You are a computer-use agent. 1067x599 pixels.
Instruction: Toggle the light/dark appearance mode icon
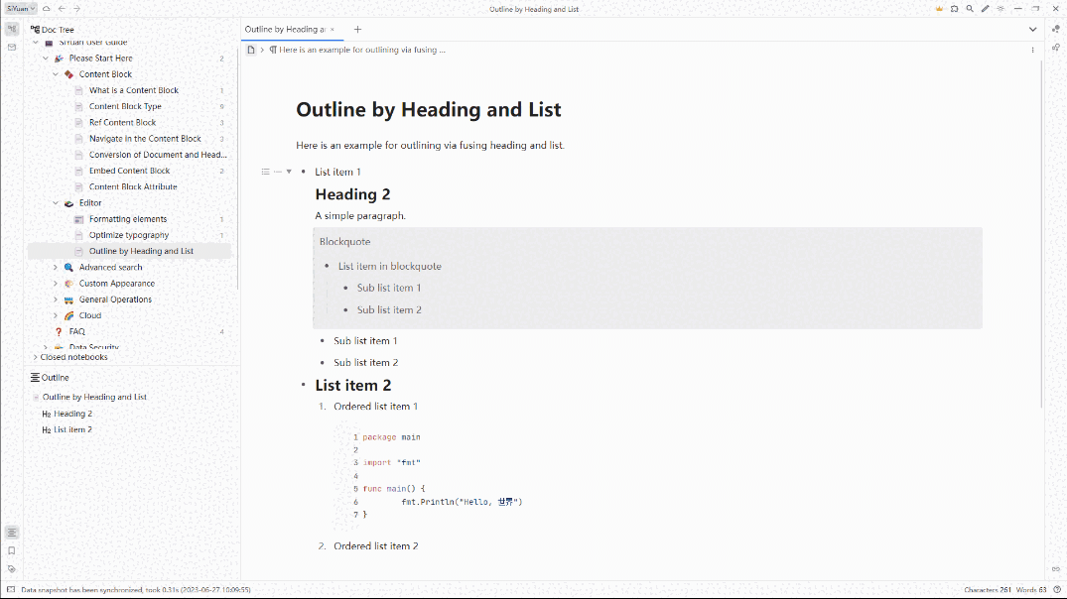click(1000, 9)
